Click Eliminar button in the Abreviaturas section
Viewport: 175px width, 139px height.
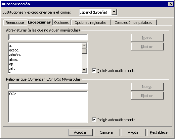tap(148, 46)
